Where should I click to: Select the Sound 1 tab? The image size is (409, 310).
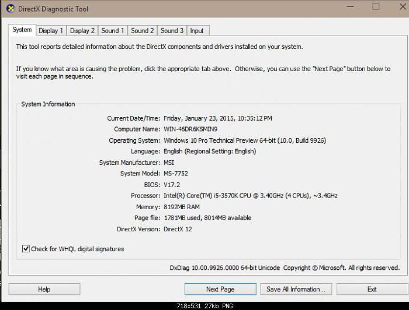click(x=113, y=31)
